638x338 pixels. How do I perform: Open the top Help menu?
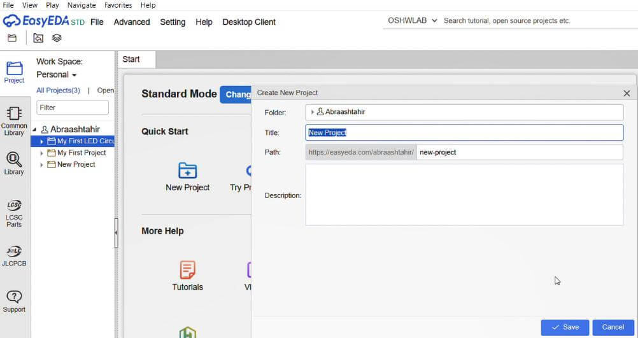[x=148, y=5]
